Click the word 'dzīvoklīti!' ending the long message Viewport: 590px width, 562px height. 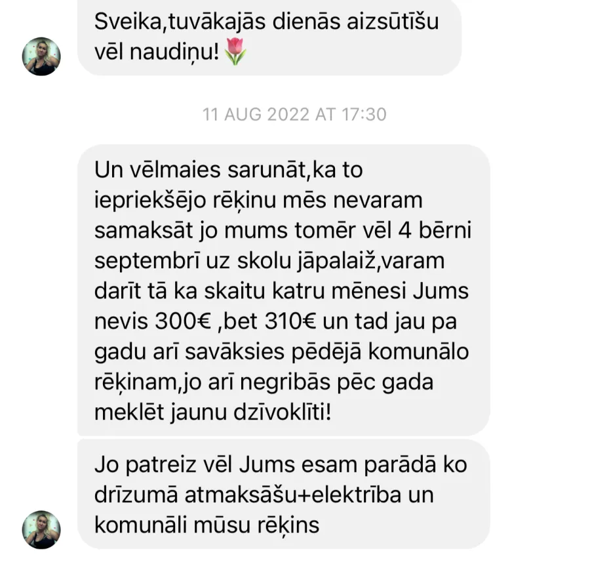[x=283, y=412]
